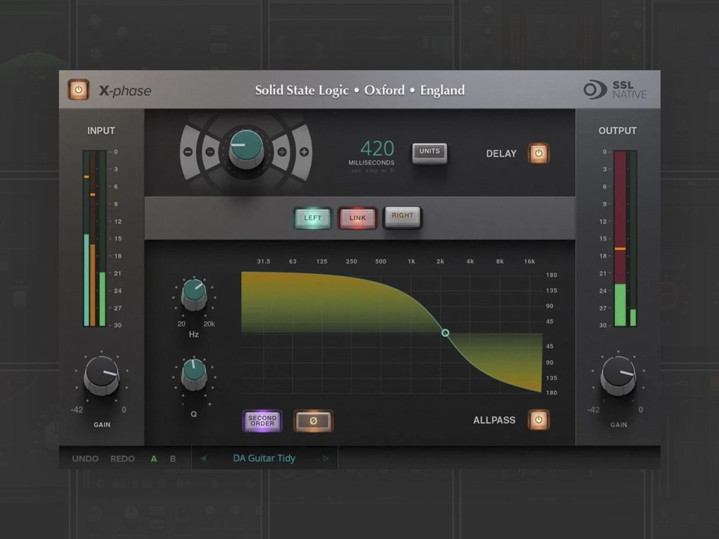Click the SSL Native logo
The height and width of the screenshot is (539, 719).
click(616, 89)
